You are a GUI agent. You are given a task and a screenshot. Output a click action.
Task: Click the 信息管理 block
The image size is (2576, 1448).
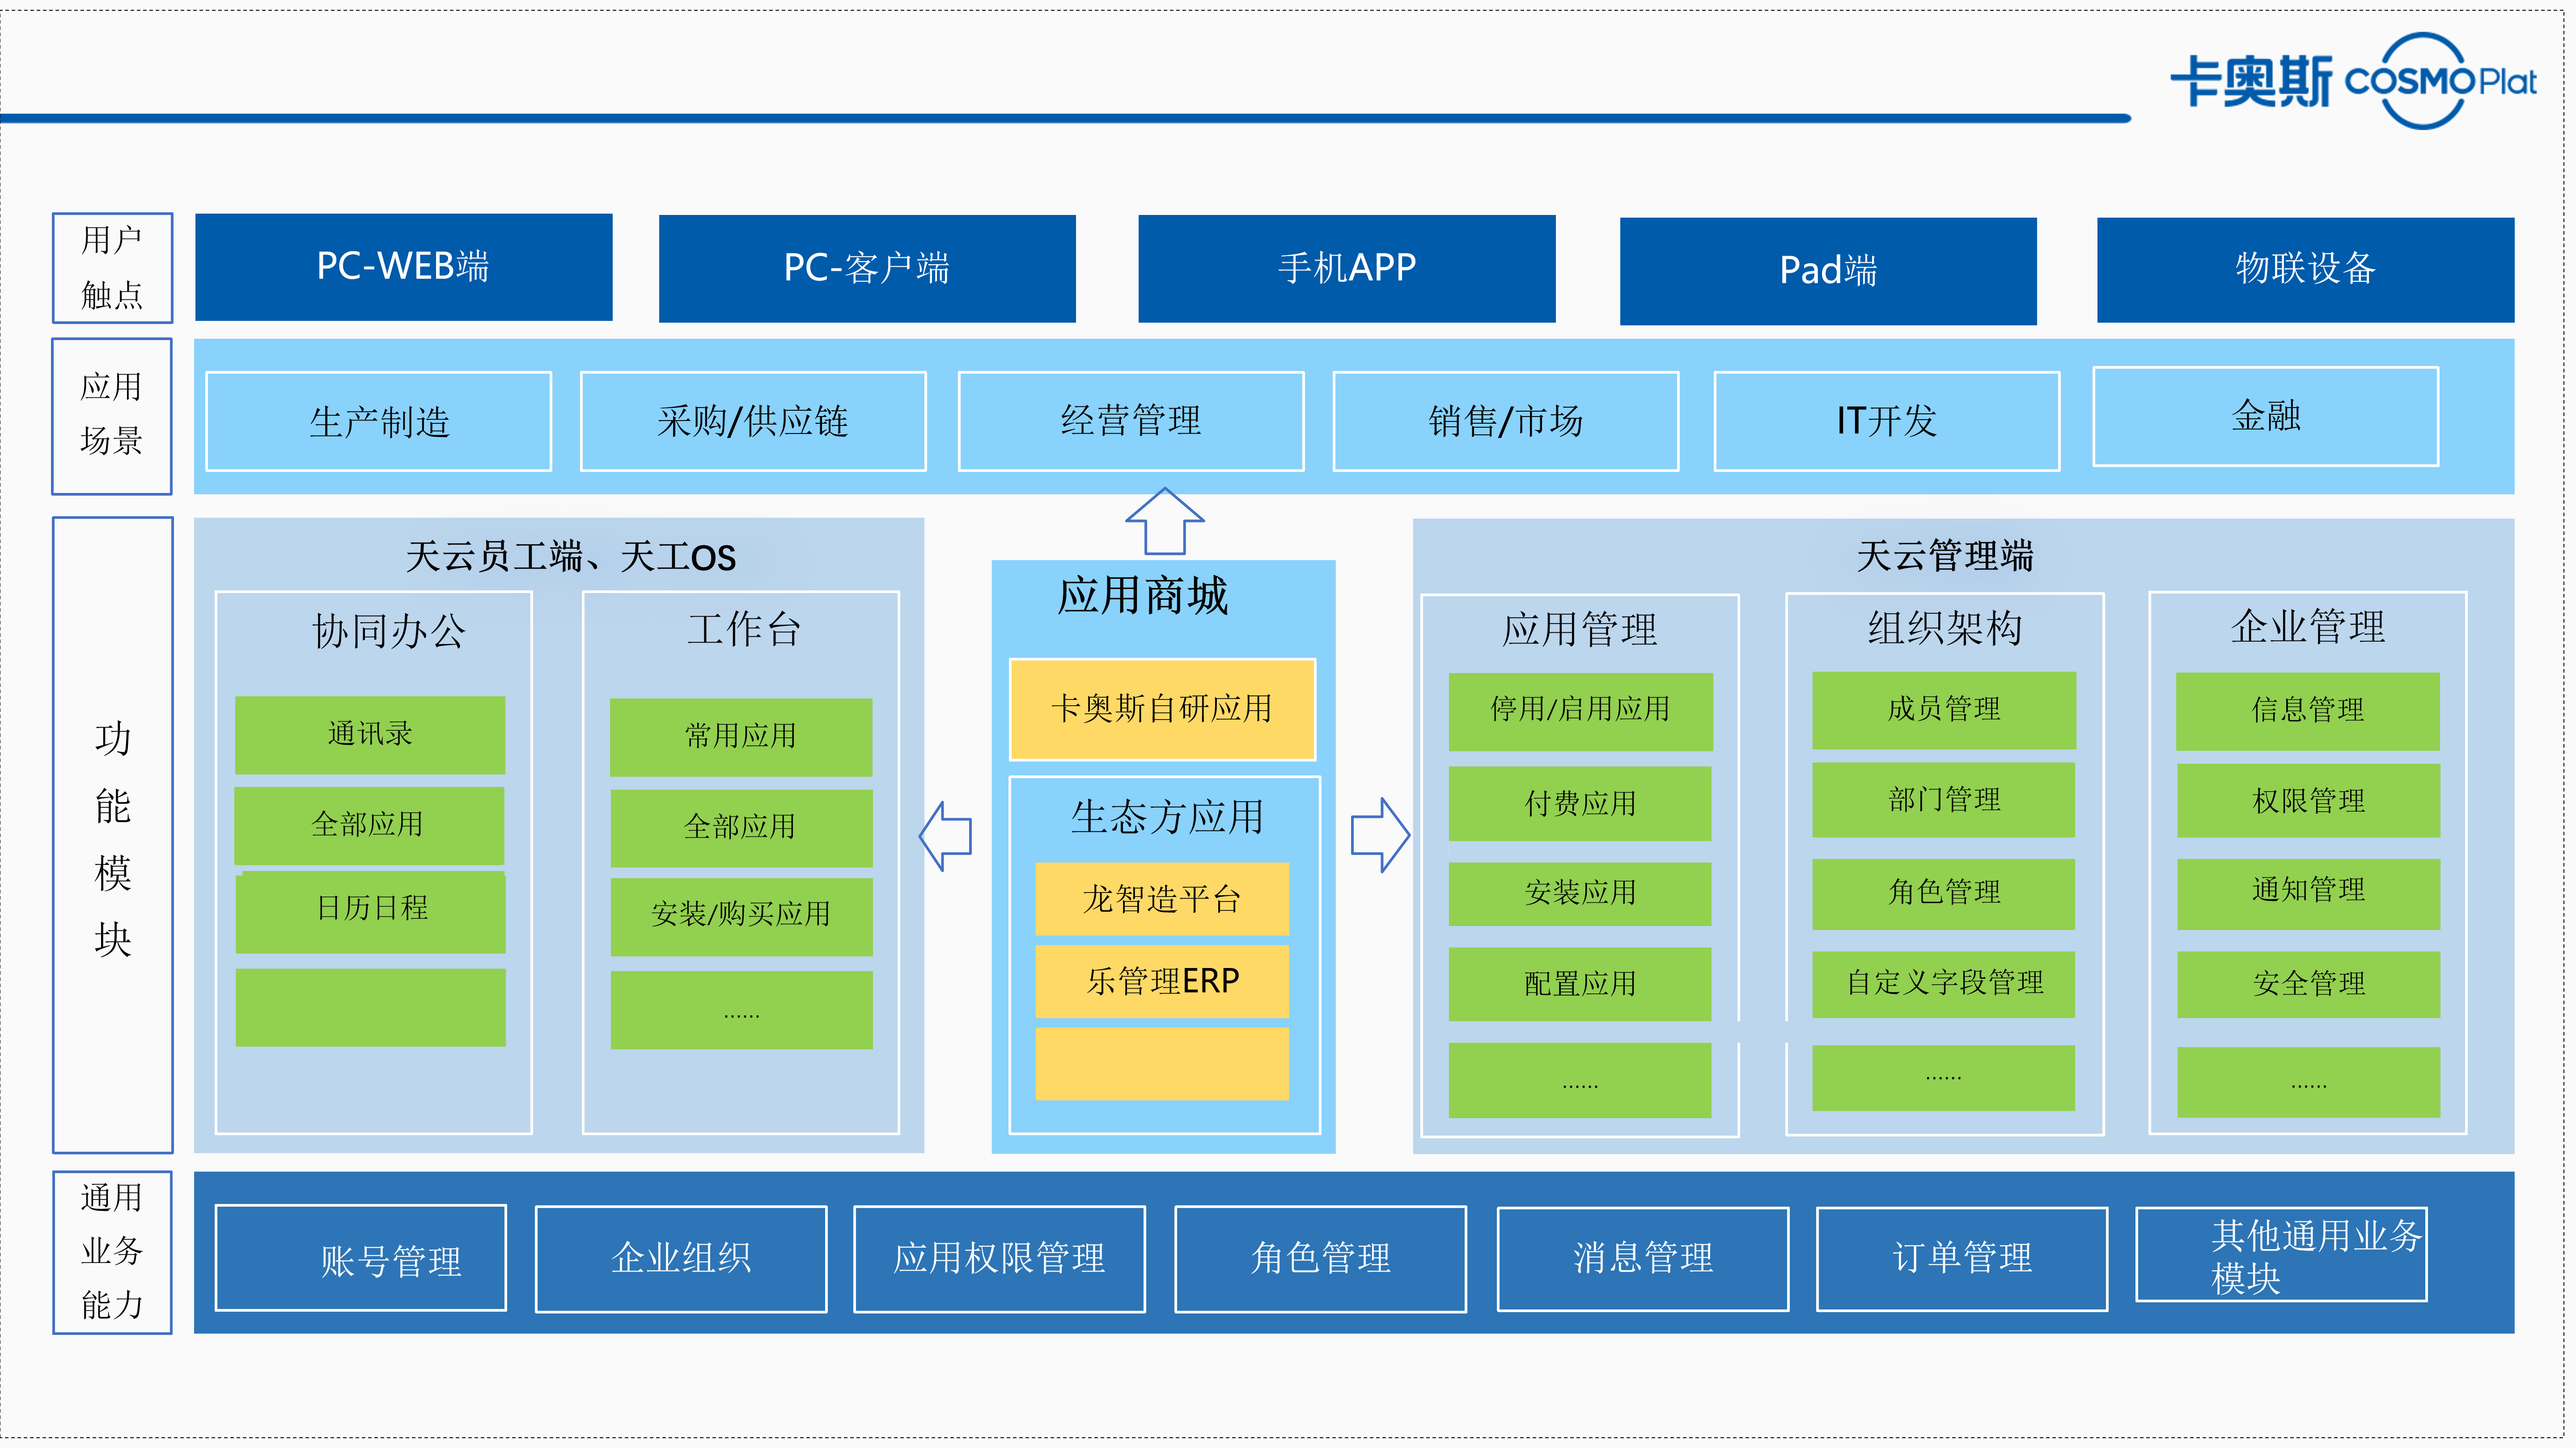click(x=2308, y=711)
